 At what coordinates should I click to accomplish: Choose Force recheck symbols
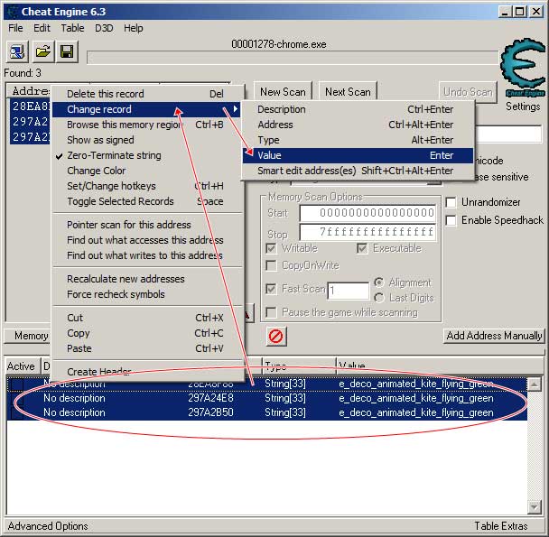click(x=147, y=294)
